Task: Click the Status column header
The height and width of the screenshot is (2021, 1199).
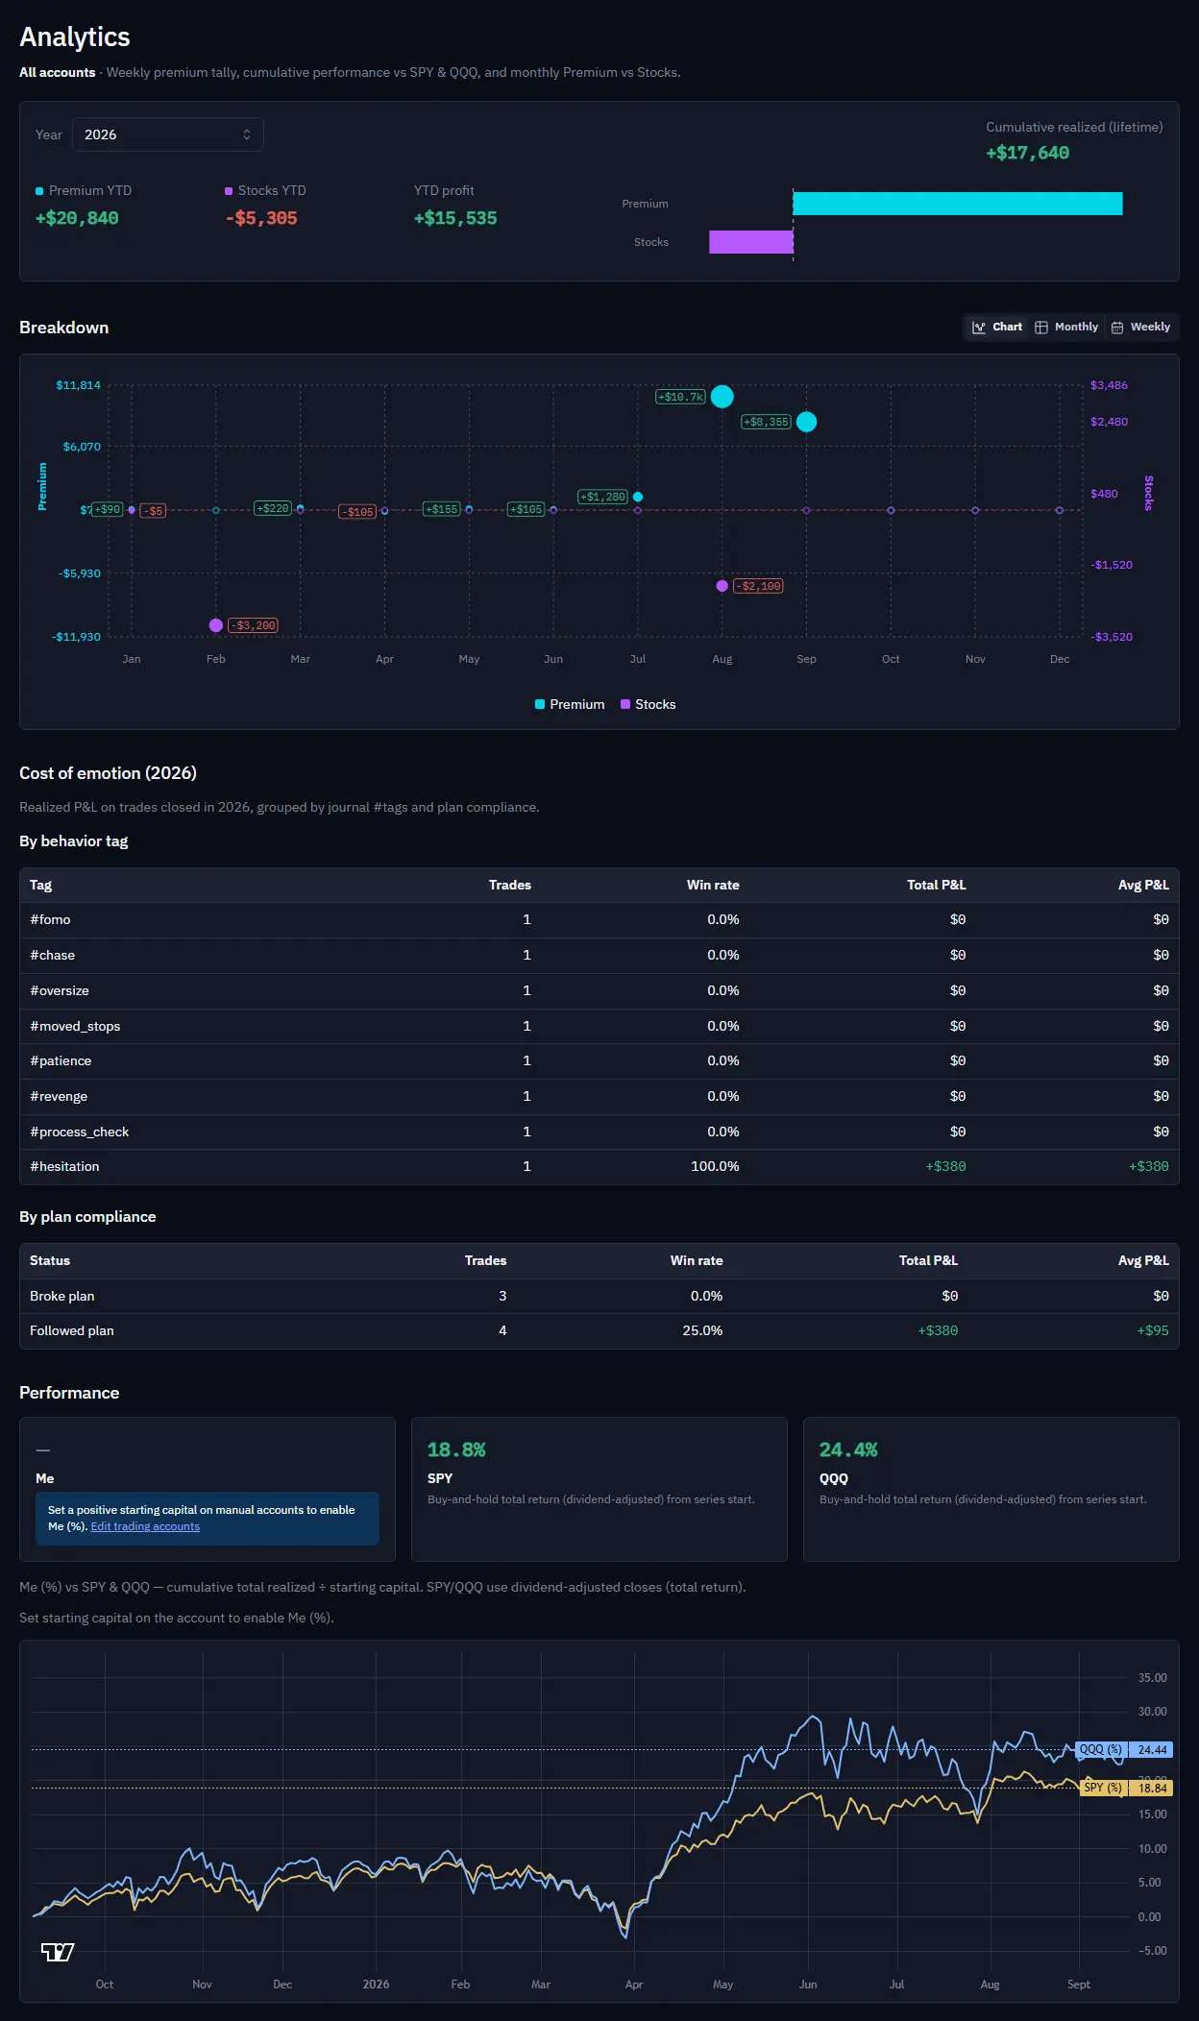Action: 50,1260
